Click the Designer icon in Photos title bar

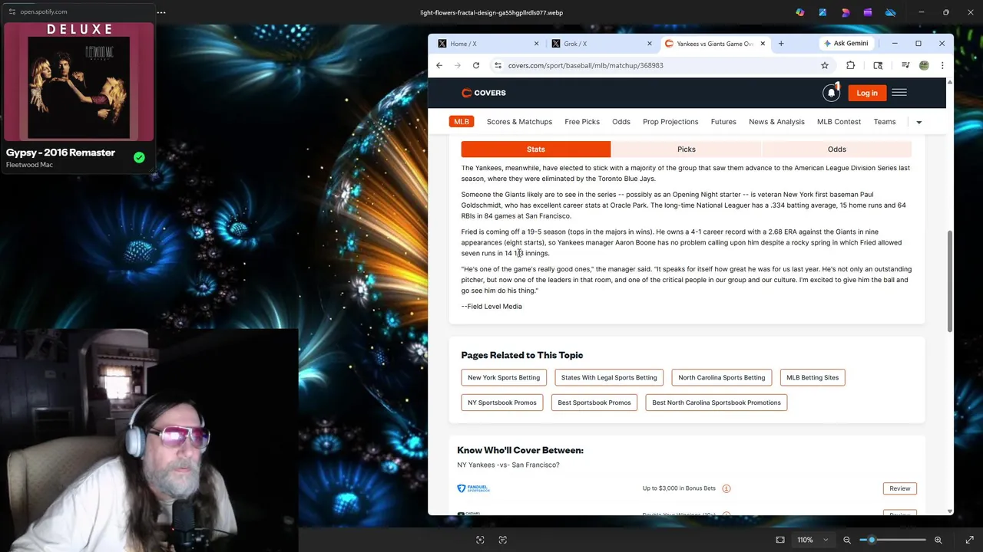pos(846,12)
